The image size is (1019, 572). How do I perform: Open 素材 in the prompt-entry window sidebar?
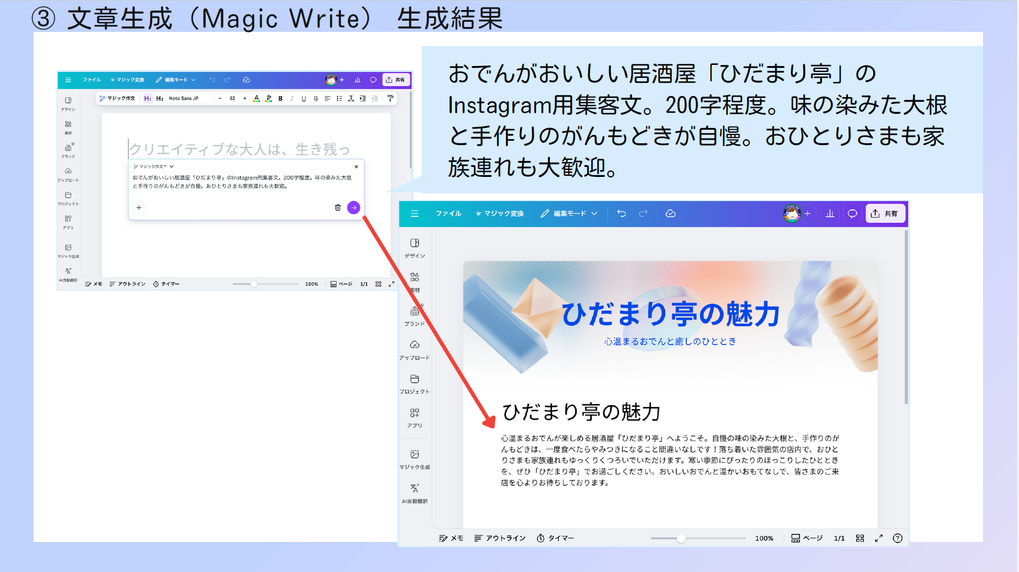click(68, 127)
